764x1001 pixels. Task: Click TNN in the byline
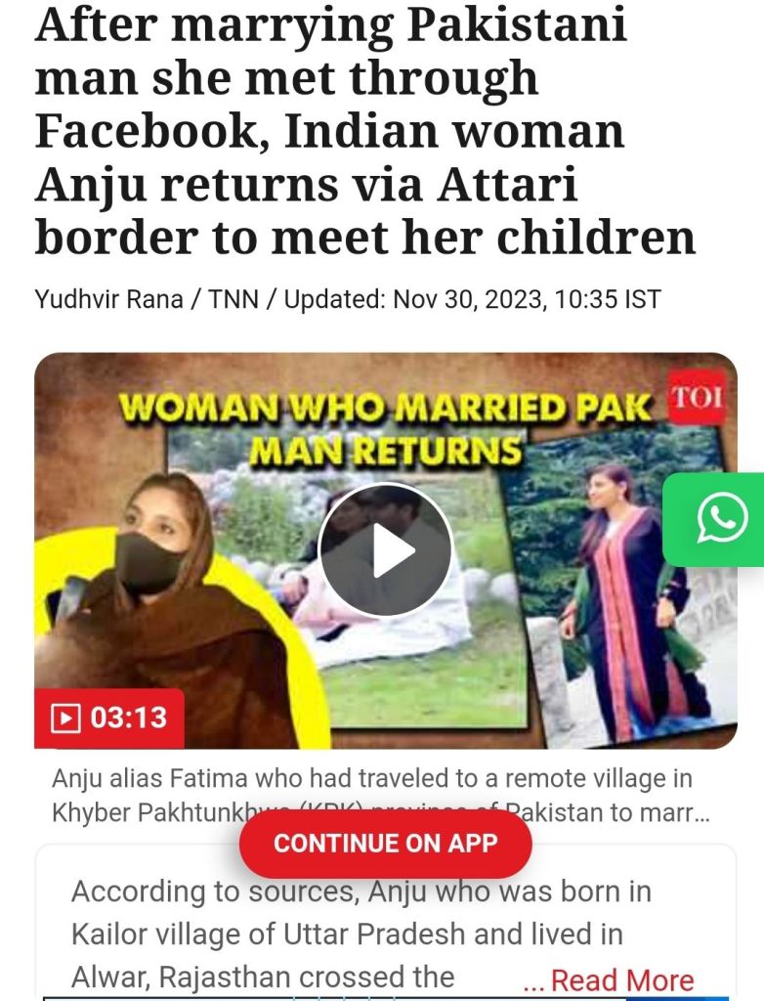click(233, 299)
